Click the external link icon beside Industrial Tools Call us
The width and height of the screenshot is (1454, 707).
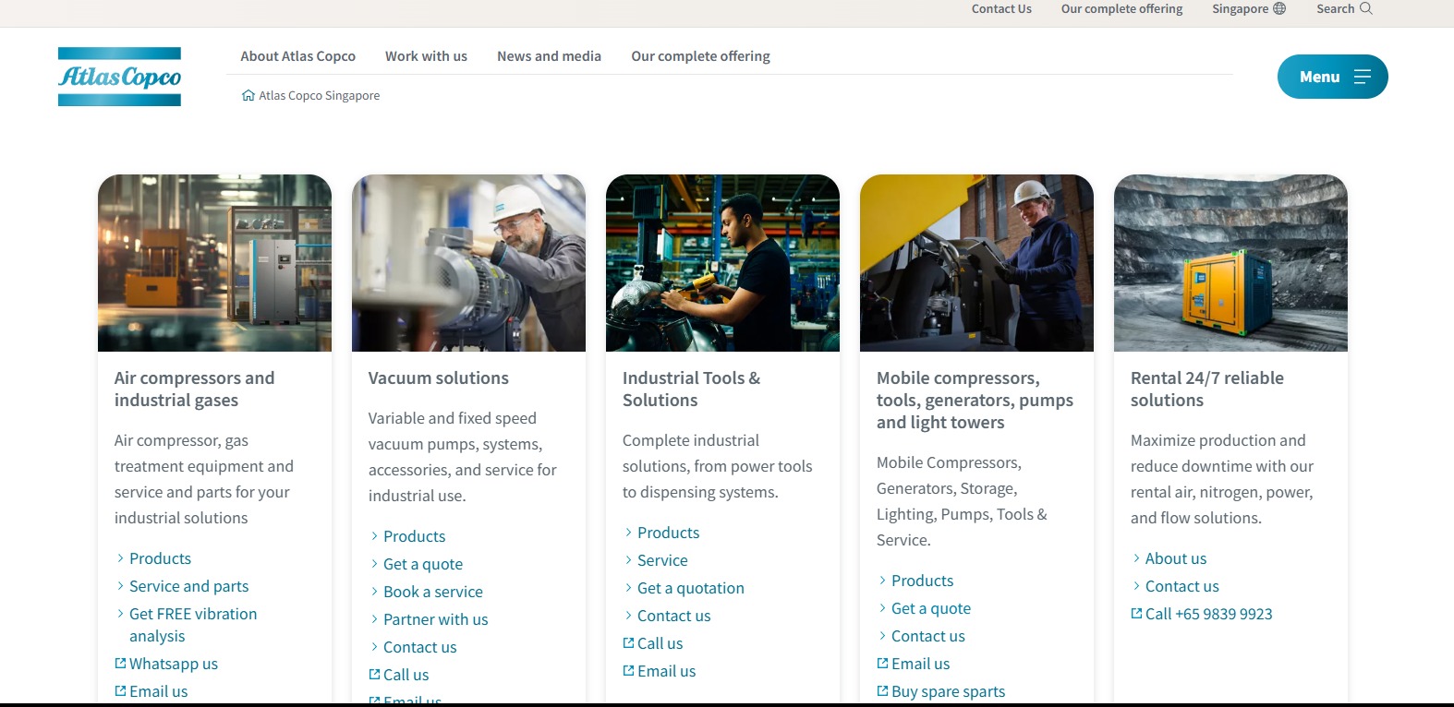coord(628,642)
